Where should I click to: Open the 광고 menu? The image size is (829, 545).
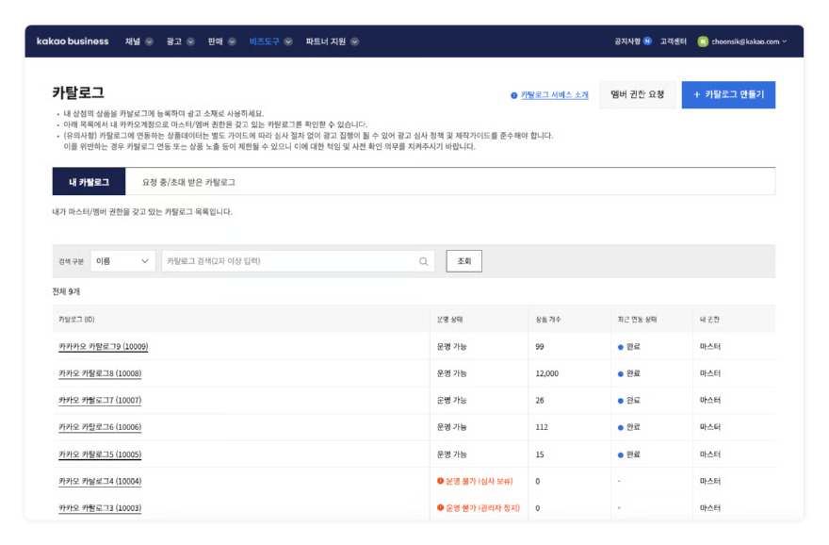click(x=174, y=41)
